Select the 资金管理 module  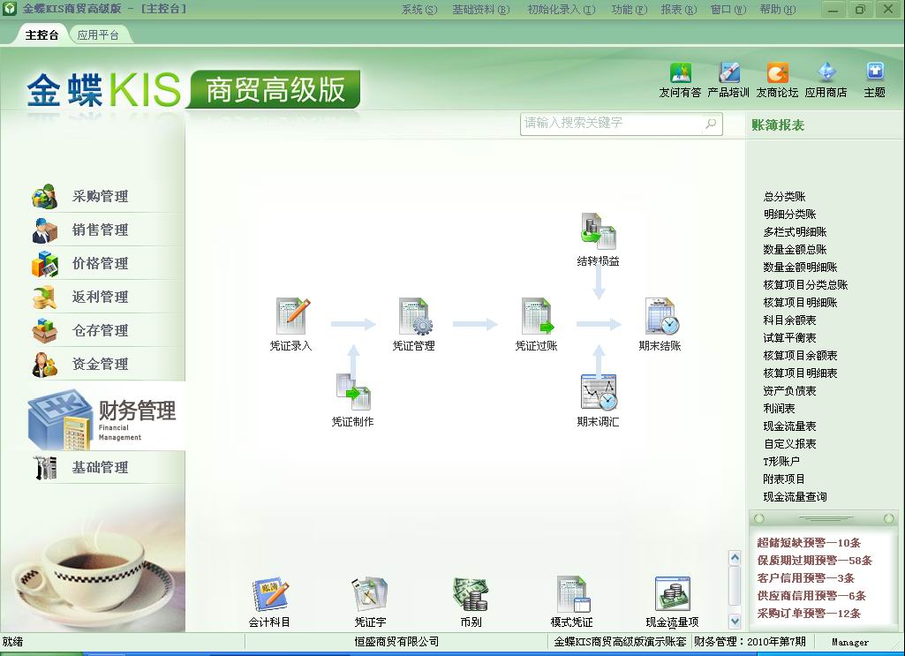click(x=100, y=364)
